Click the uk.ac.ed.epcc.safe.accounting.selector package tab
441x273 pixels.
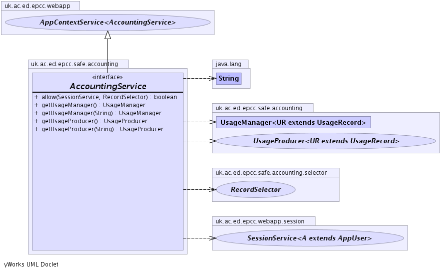point(275,172)
